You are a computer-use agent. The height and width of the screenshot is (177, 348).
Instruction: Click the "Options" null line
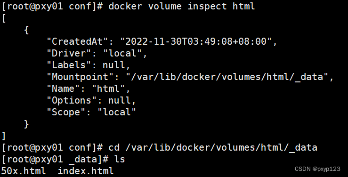point(91,100)
